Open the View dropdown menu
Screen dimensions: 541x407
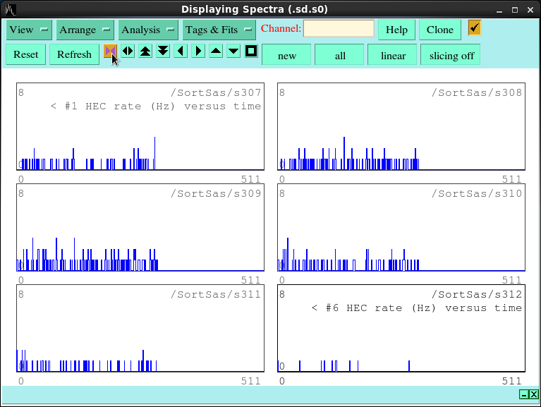29,30
